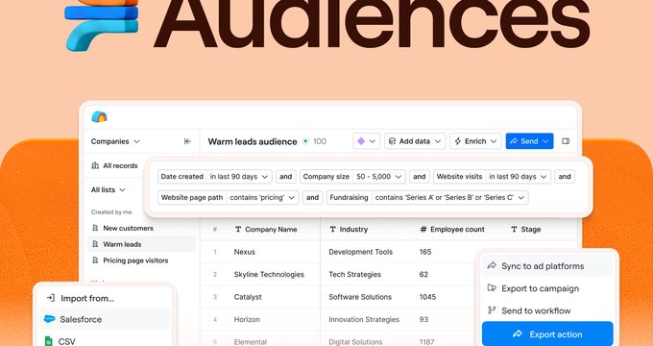
Task: Click the Date created filter label
Action: pos(182,176)
